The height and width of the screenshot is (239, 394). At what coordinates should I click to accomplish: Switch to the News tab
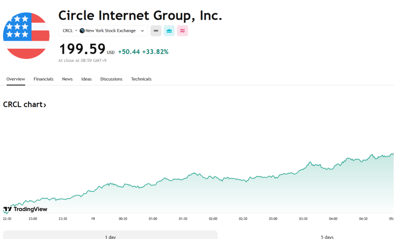point(67,79)
